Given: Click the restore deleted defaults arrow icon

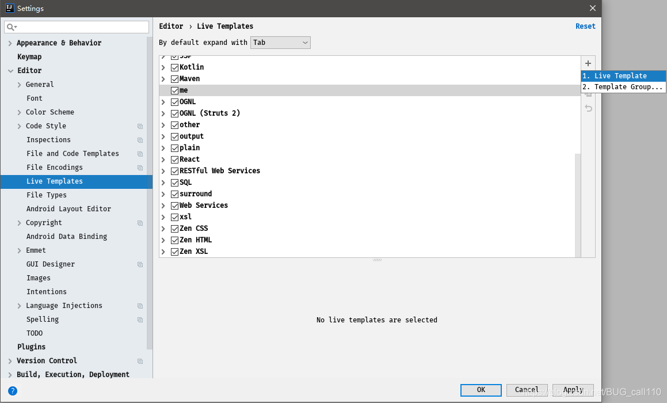Looking at the screenshot, I should [x=588, y=108].
